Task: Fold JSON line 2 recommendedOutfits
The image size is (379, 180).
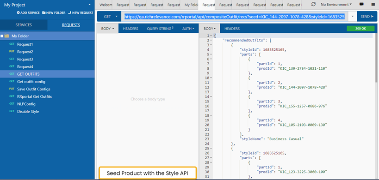Action: (x=211, y=41)
